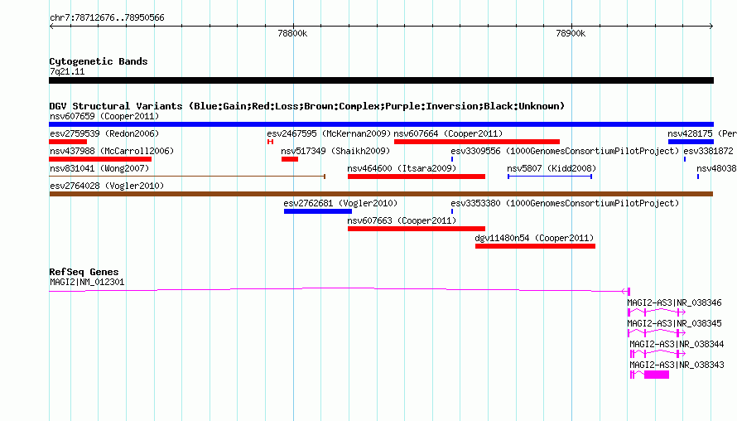Click the blue nsv428175 variant bar
737x421 pixels.
click(691, 142)
